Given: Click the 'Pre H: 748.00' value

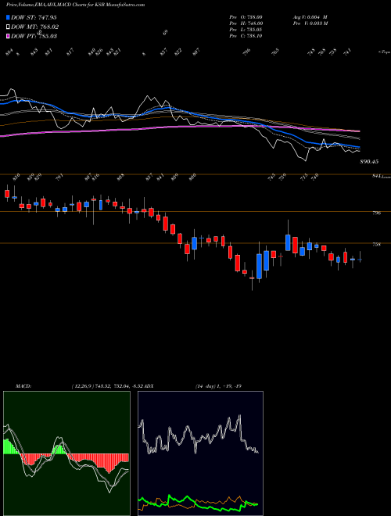Looking at the screenshot, I should point(246,23).
